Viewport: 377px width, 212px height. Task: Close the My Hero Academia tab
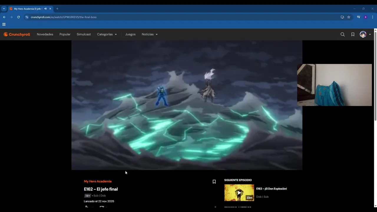[x=50, y=9]
